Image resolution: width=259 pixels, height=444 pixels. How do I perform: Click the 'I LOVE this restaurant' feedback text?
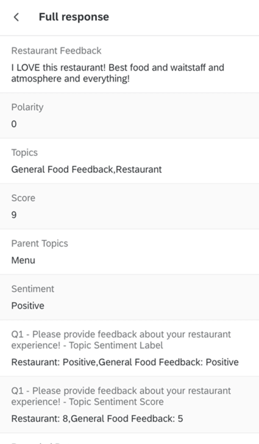coord(118,73)
